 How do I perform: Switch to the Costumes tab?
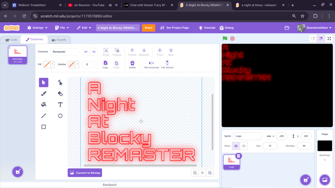click(x=34, y=39)
